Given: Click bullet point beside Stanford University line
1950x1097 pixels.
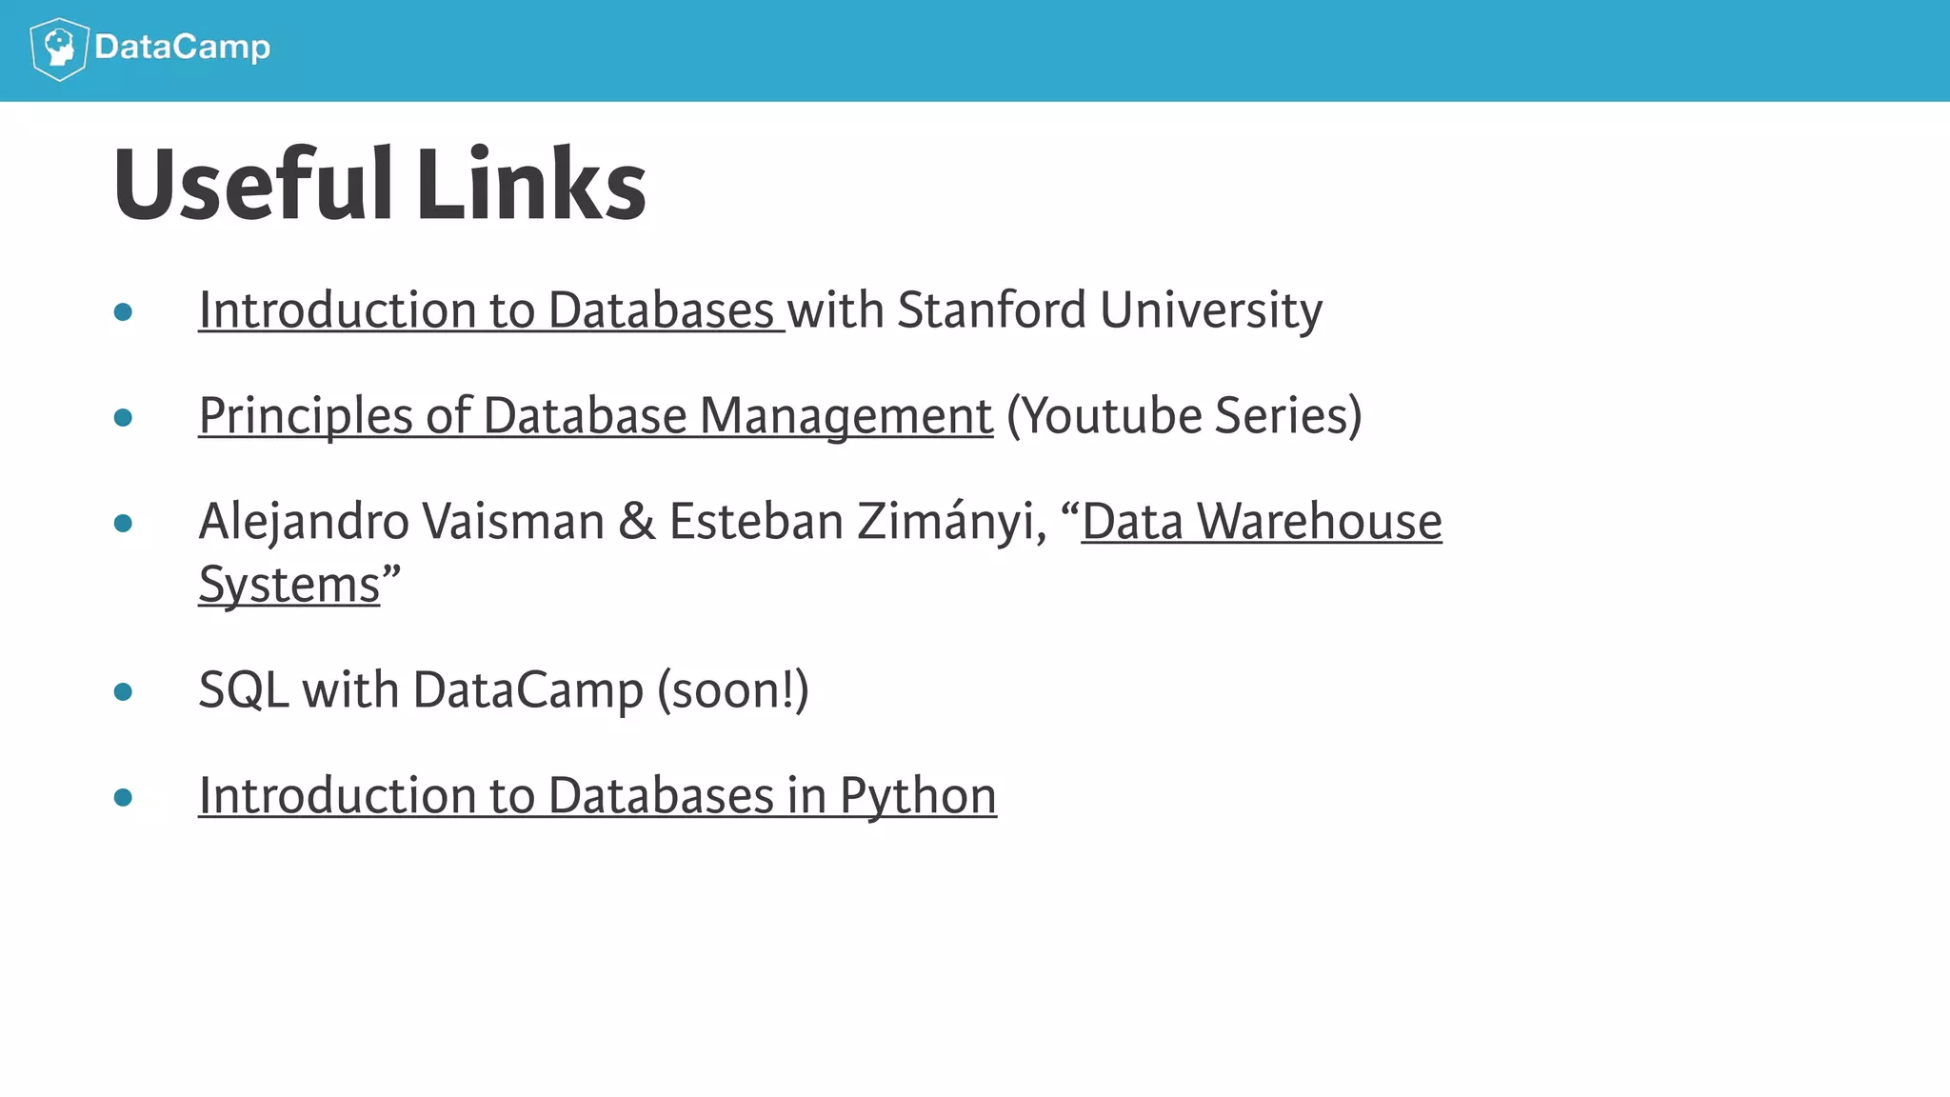Looking at the screenshot, I should point(123,312).
